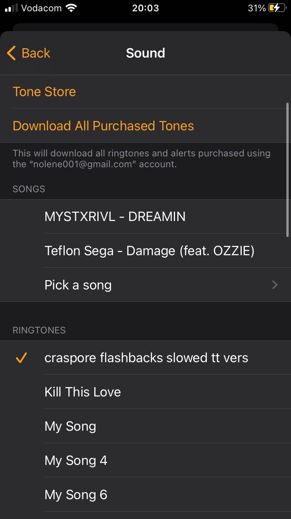291x519 pixels.
Task: Tap the 31% battery percentage indicator
Action: point(256,8)
